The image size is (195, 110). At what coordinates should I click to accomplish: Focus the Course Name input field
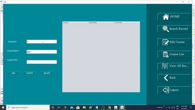(x=42, y=52)
